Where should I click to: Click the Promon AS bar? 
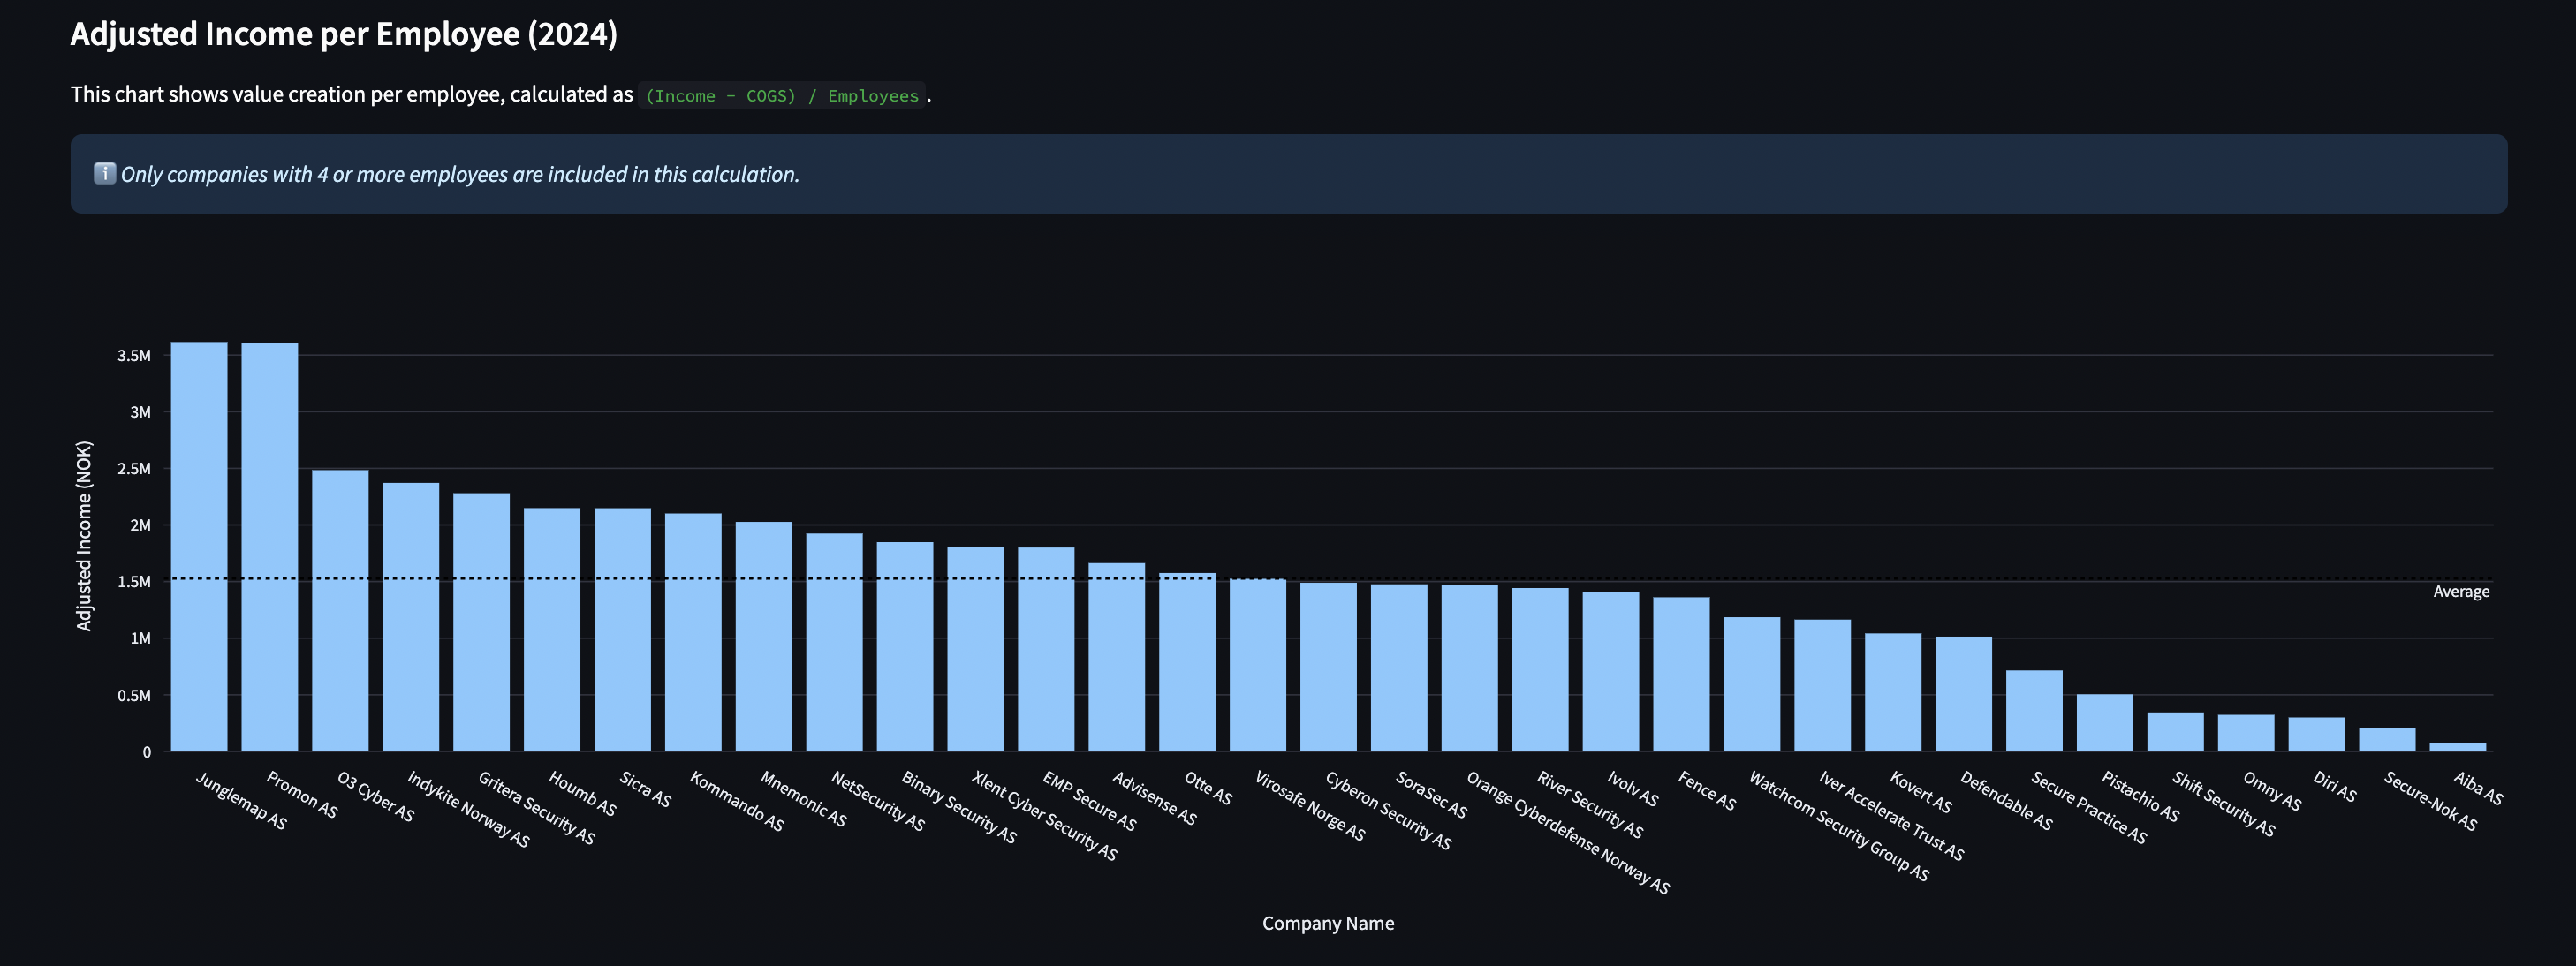pos(270,548)
